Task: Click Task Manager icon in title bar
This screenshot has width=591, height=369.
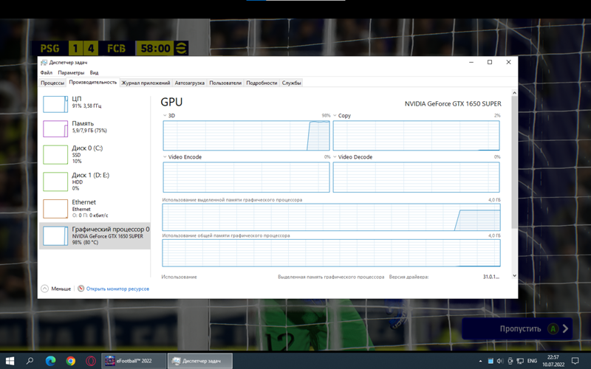Action: [x=44, y=63]
